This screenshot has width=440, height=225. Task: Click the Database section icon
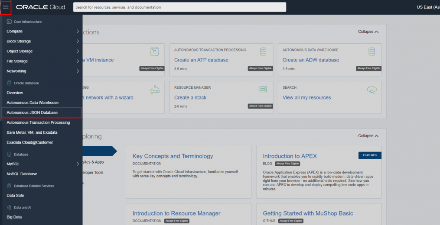pos(9,154)
